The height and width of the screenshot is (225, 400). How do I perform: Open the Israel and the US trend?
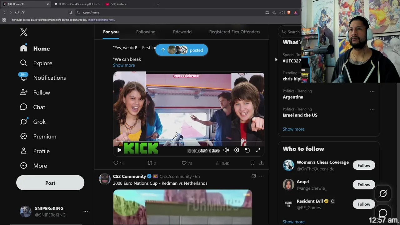tap(300, 115)
